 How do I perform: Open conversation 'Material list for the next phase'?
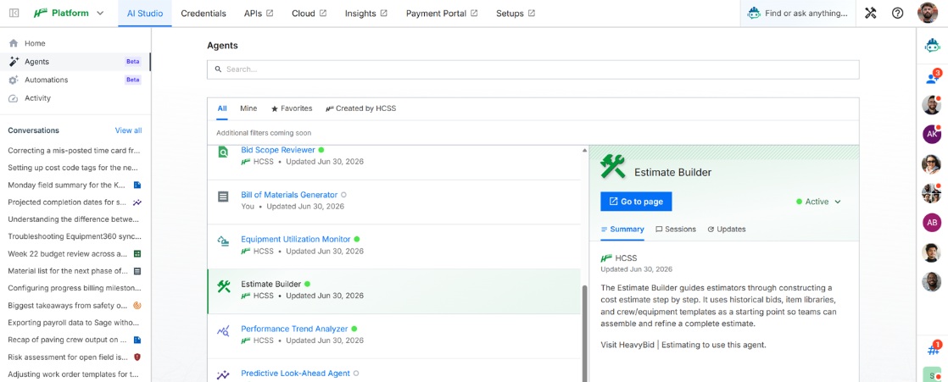coord(75,271)
